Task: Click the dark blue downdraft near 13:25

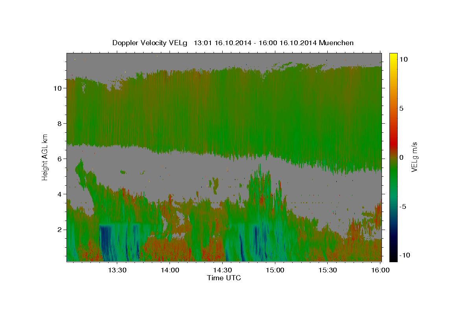Action: (105, 243)
